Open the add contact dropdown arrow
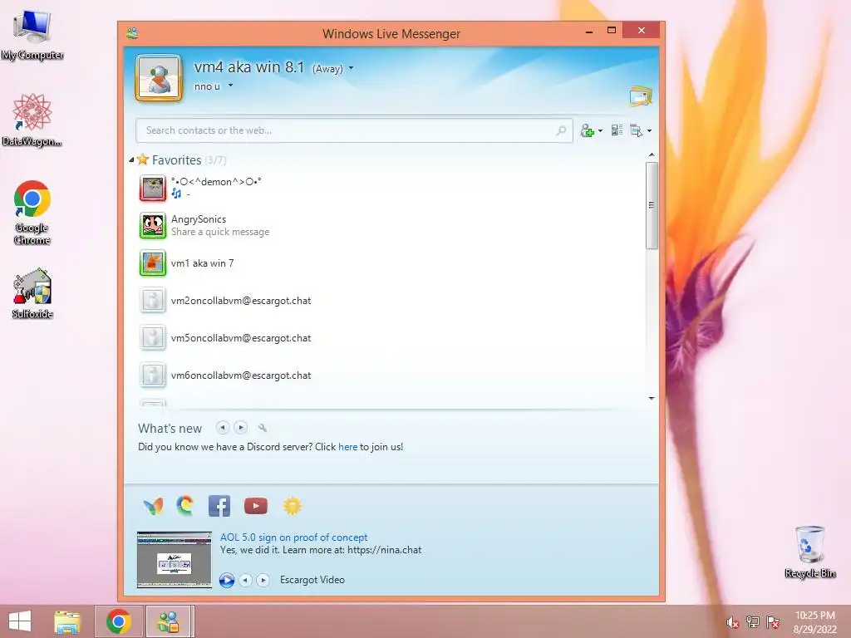The image size is (851, 638). 600,131
